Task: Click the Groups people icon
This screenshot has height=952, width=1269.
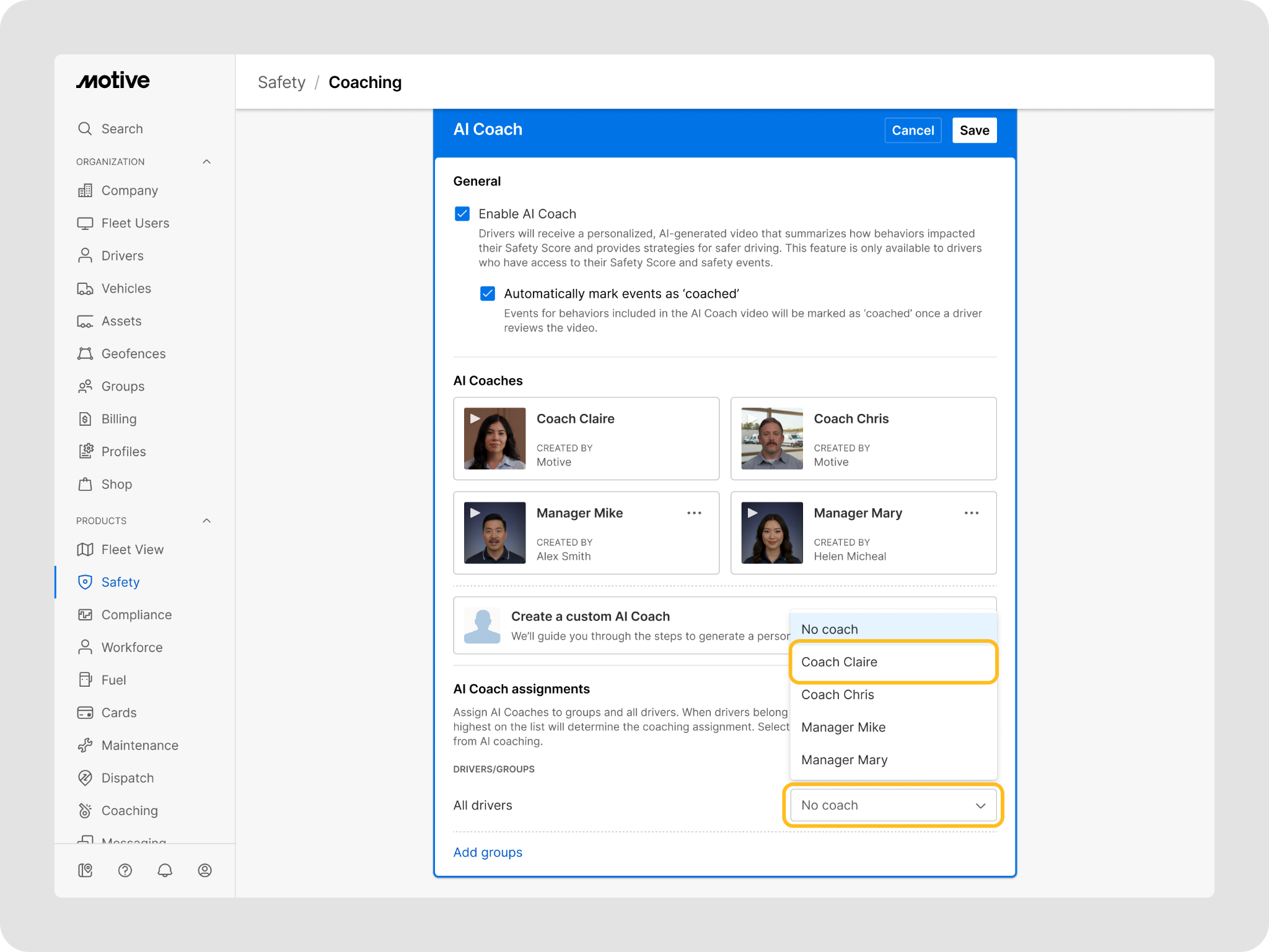Action: pyautogui.click(x=85, y=386)
